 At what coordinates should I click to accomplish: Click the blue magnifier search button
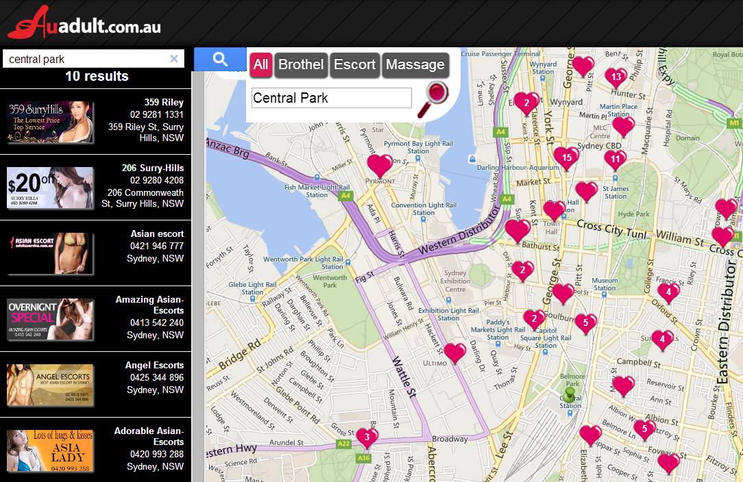[x=220, y=59]
